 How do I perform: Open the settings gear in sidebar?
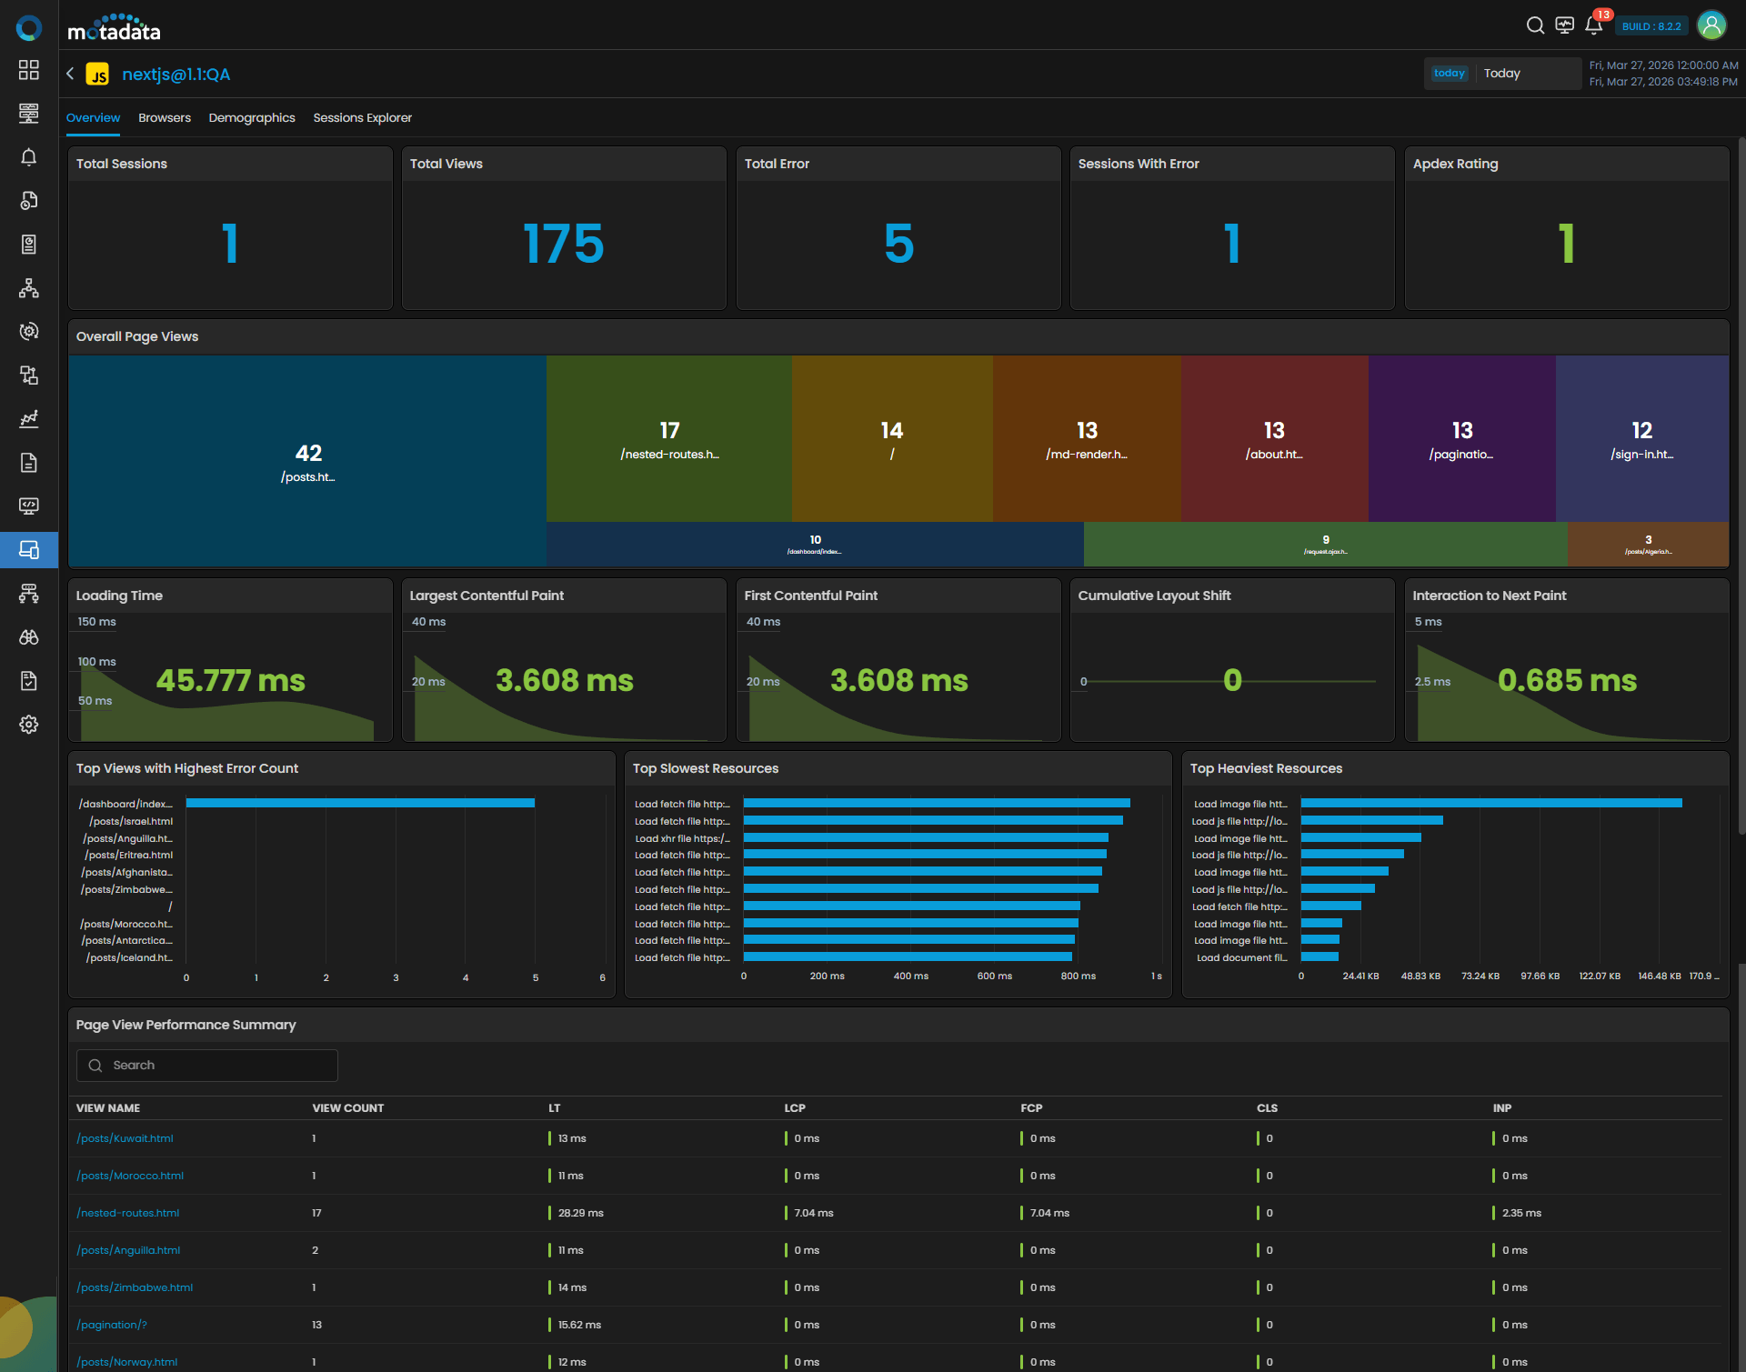(x=29, y=725)
